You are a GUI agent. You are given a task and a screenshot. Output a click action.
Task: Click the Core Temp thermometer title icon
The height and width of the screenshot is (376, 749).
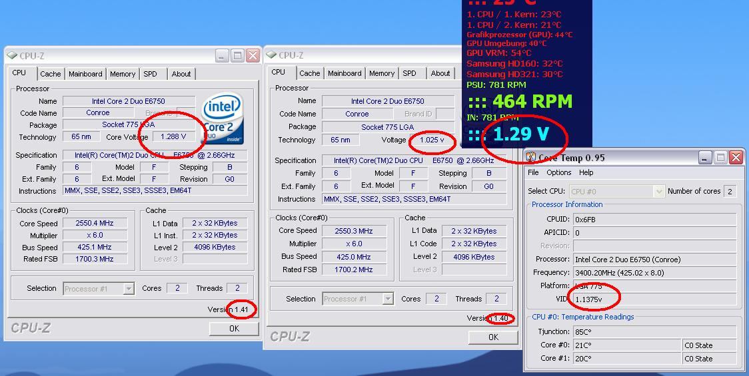tap(531, 158)
